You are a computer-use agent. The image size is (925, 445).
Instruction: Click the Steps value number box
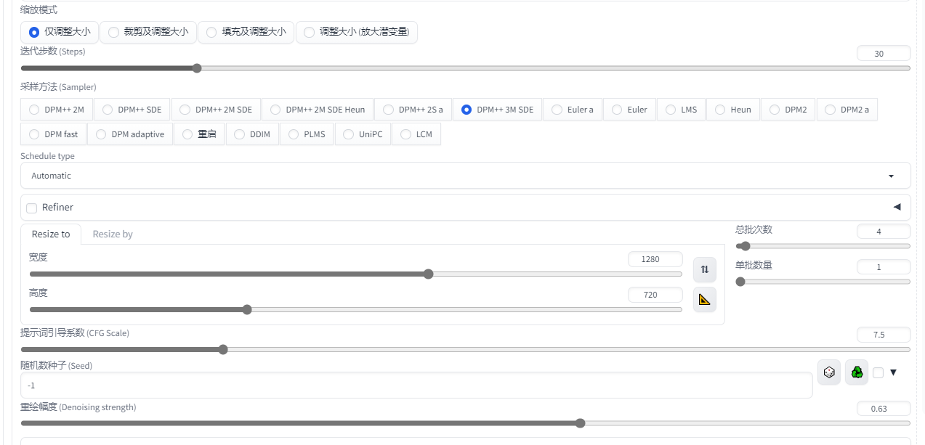pos(883,54)
